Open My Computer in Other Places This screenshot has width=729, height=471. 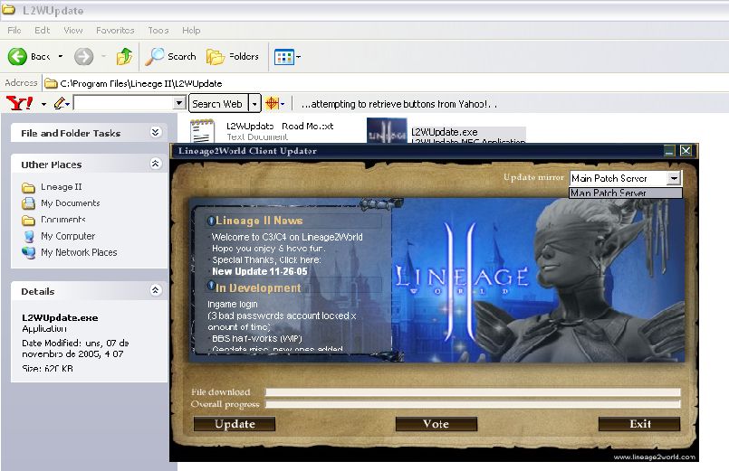point(68,236)
